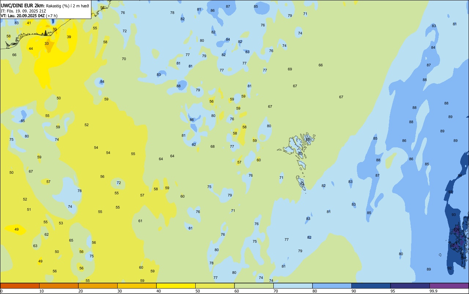Select the 80–90 medium blue legend swatch
This screenshot has height=294, width=469.
(332, 286)
